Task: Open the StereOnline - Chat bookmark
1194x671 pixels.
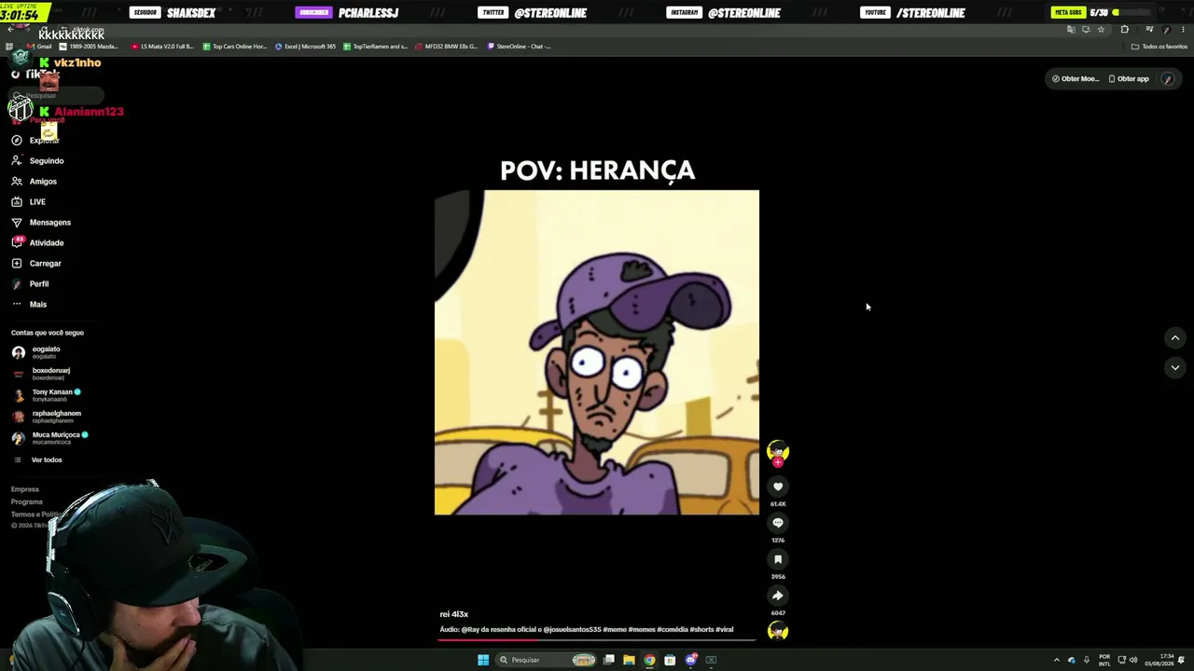Action: [x=519, y=47]
